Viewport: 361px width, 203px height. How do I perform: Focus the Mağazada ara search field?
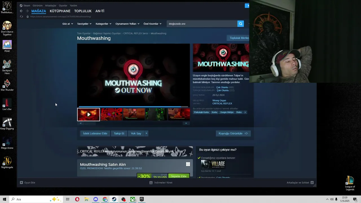click(x=202, y=24)
